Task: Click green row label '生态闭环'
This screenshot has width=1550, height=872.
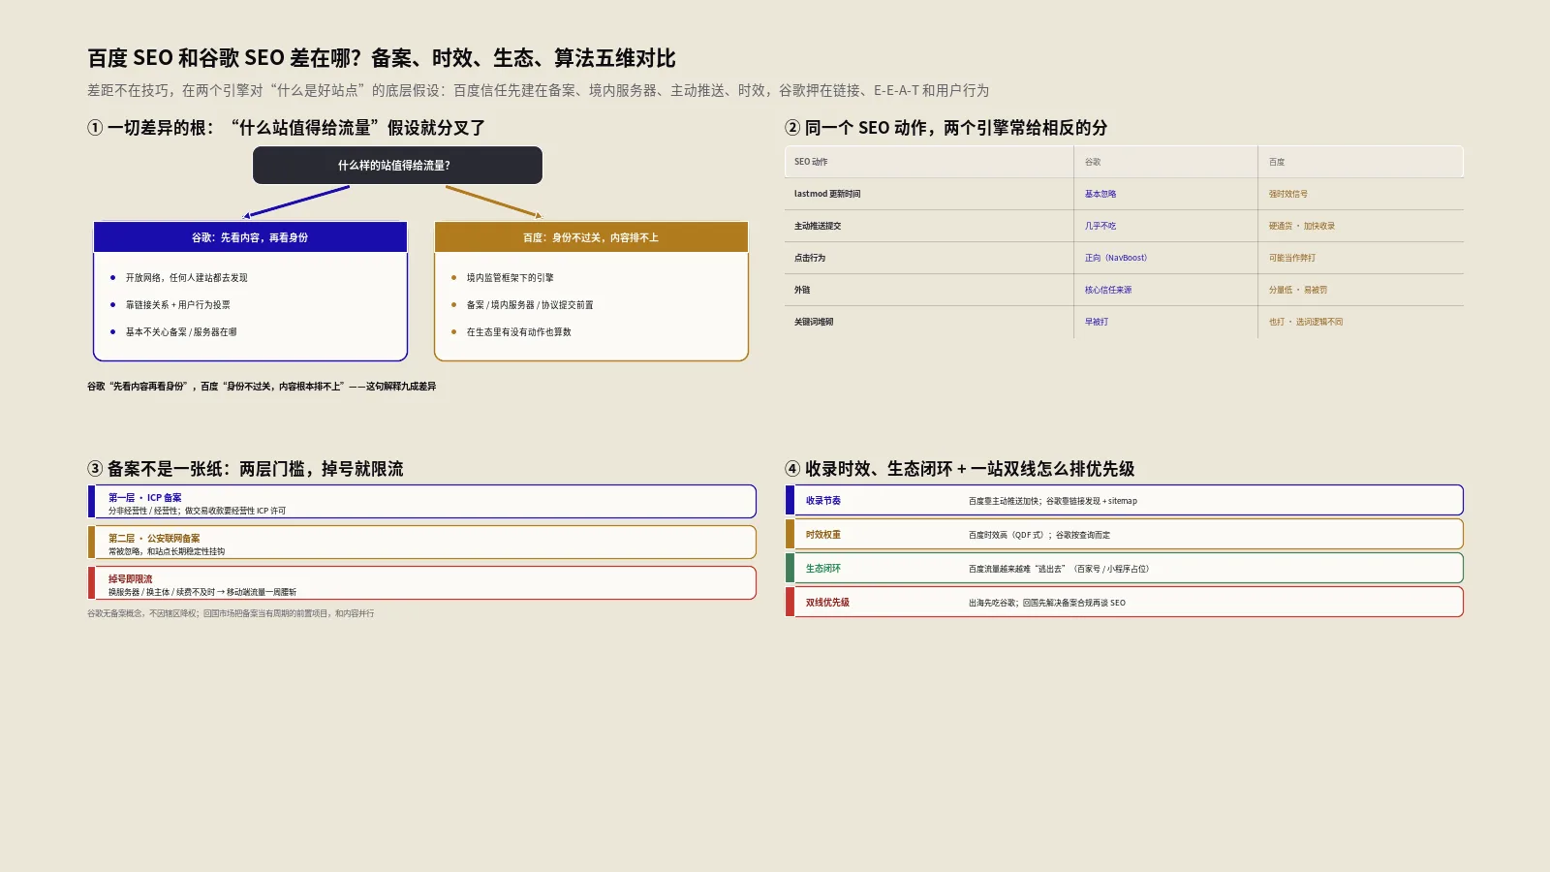Action: tap(823, 569)
